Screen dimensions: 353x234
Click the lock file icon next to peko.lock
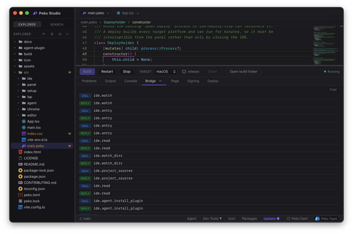point(20,201)
